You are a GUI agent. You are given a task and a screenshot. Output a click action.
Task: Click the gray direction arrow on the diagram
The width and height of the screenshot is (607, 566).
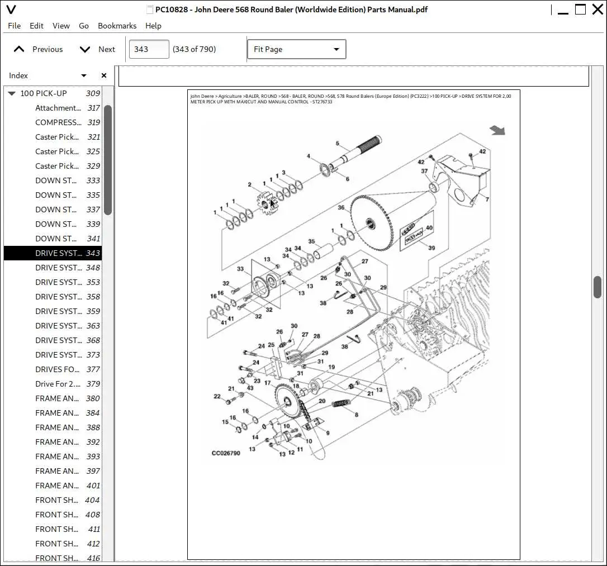497,130
